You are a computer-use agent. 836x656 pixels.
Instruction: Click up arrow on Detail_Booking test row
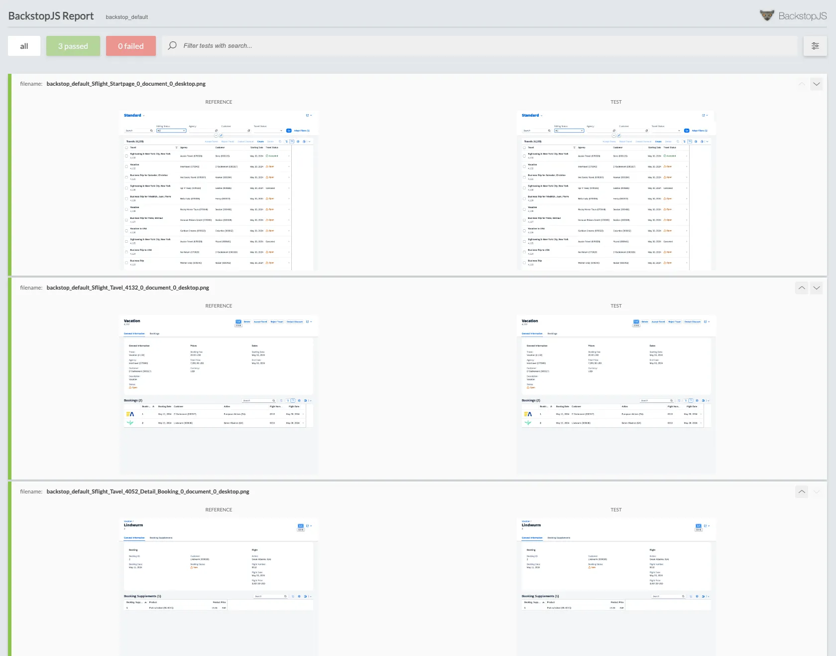pos(802,492)
